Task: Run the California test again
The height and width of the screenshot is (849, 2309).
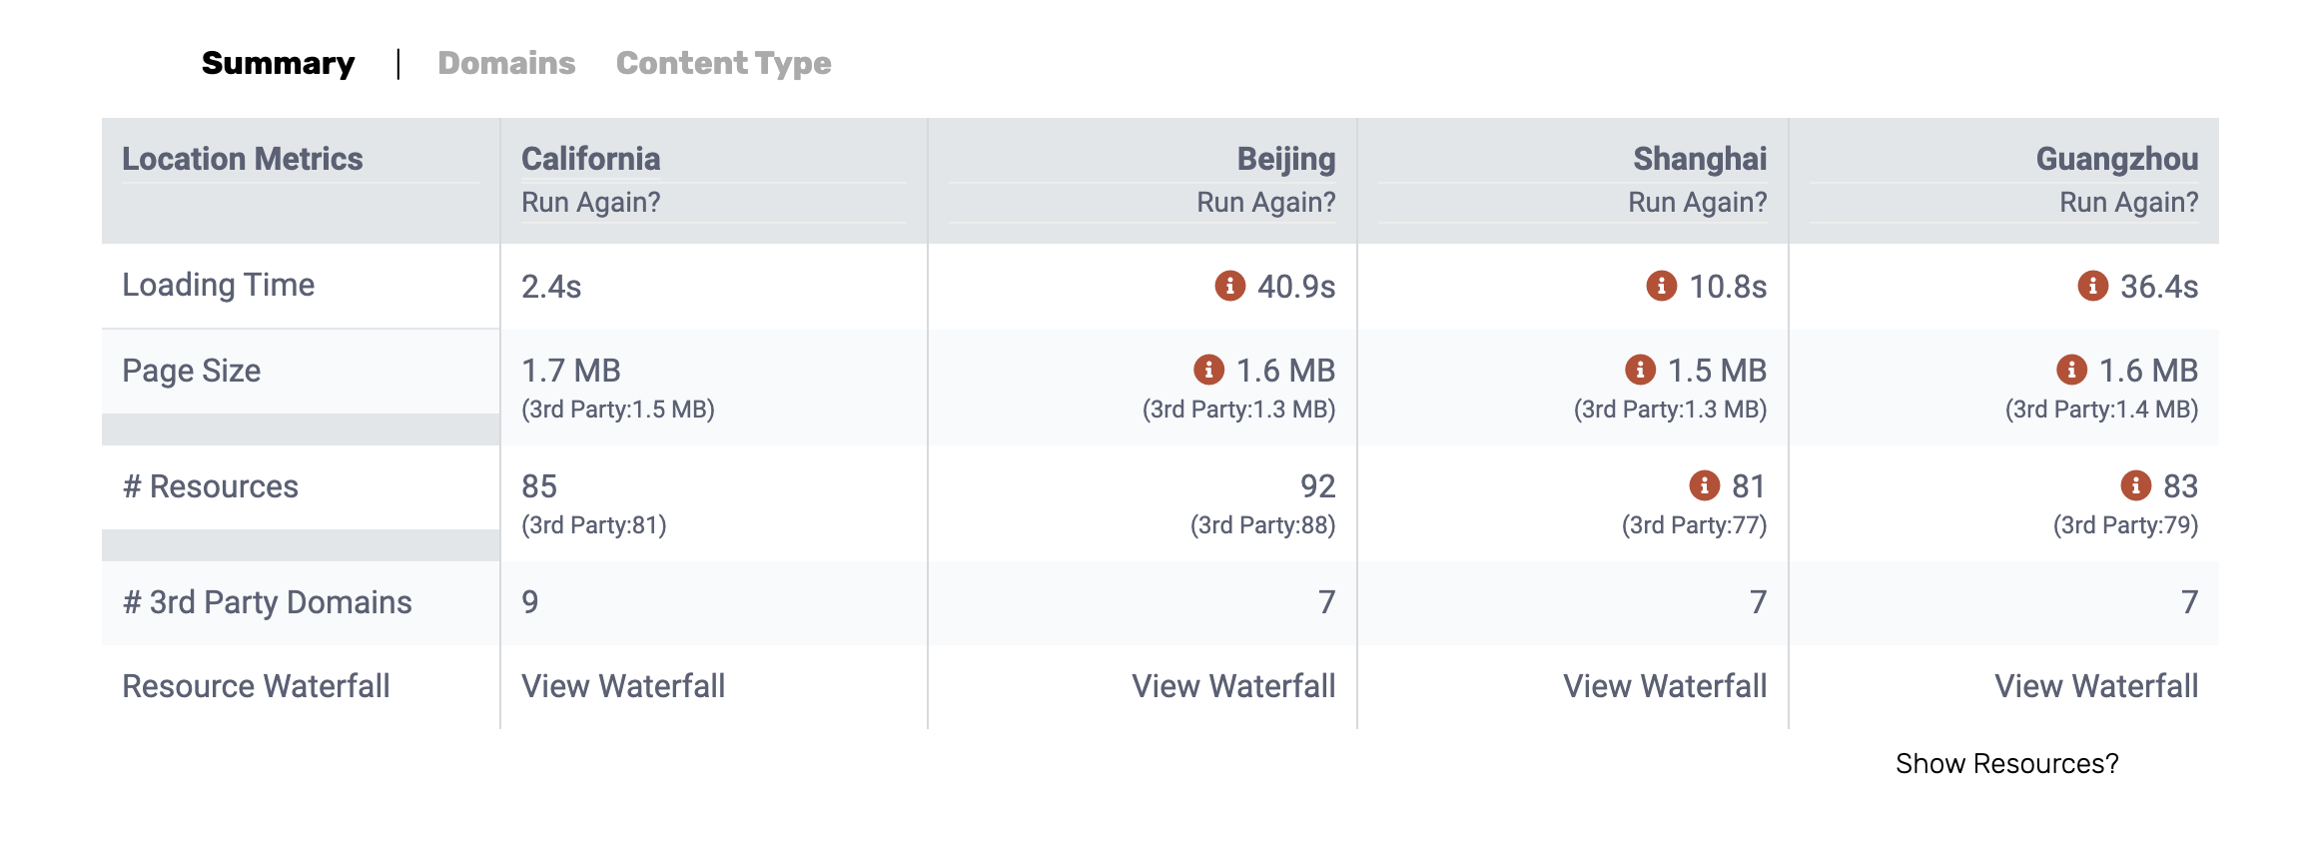Action: [590, 202]
